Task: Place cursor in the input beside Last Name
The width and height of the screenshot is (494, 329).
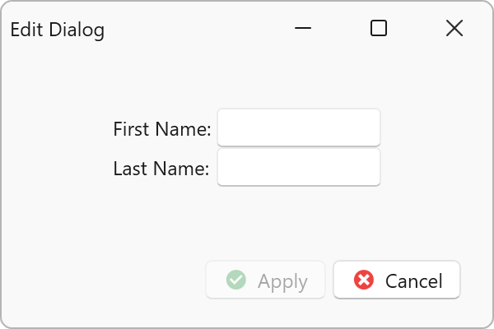Action: pyautogui.click(x=298, y=168)
